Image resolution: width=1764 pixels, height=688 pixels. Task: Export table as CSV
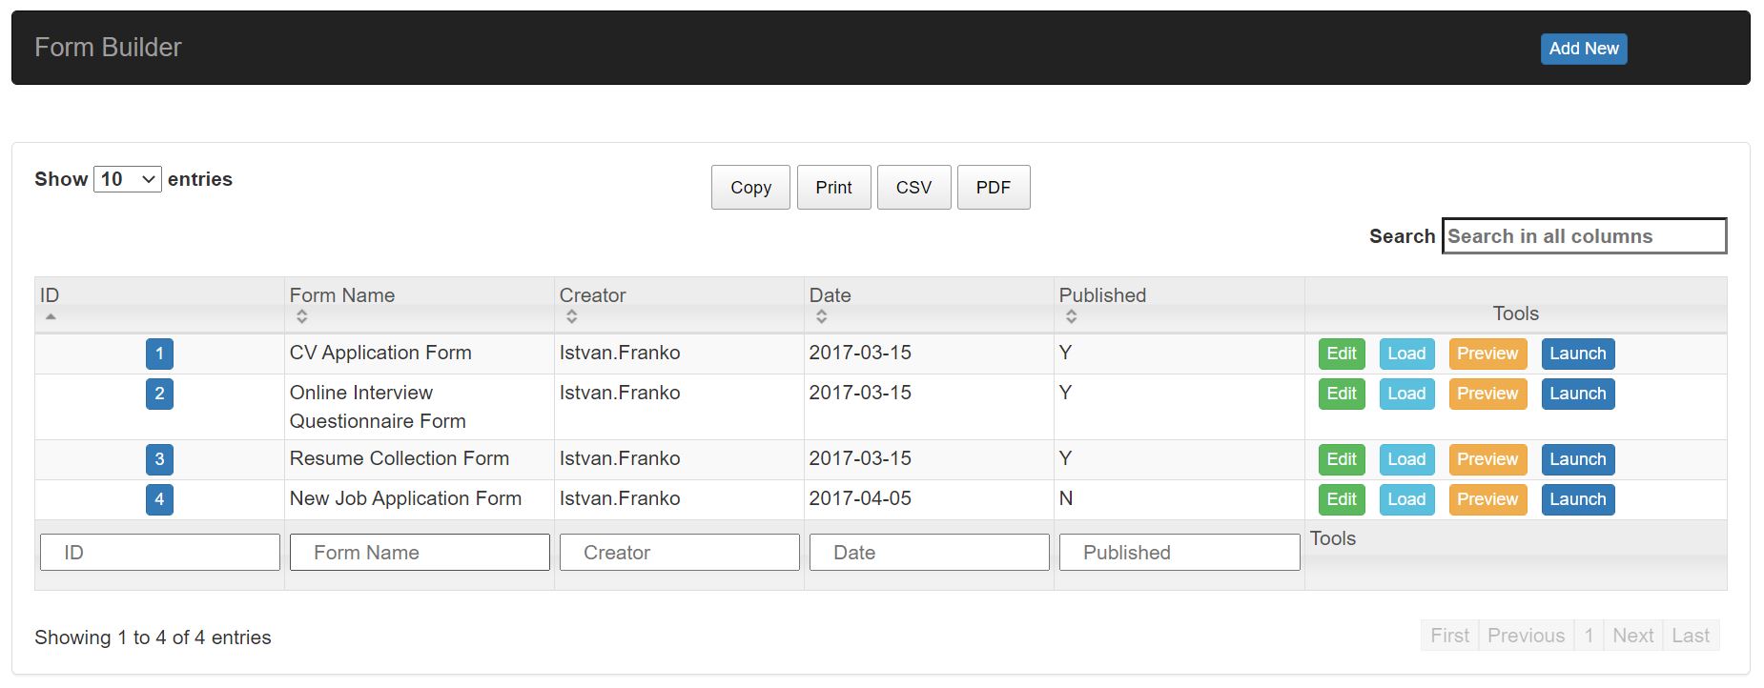(913, 188)
